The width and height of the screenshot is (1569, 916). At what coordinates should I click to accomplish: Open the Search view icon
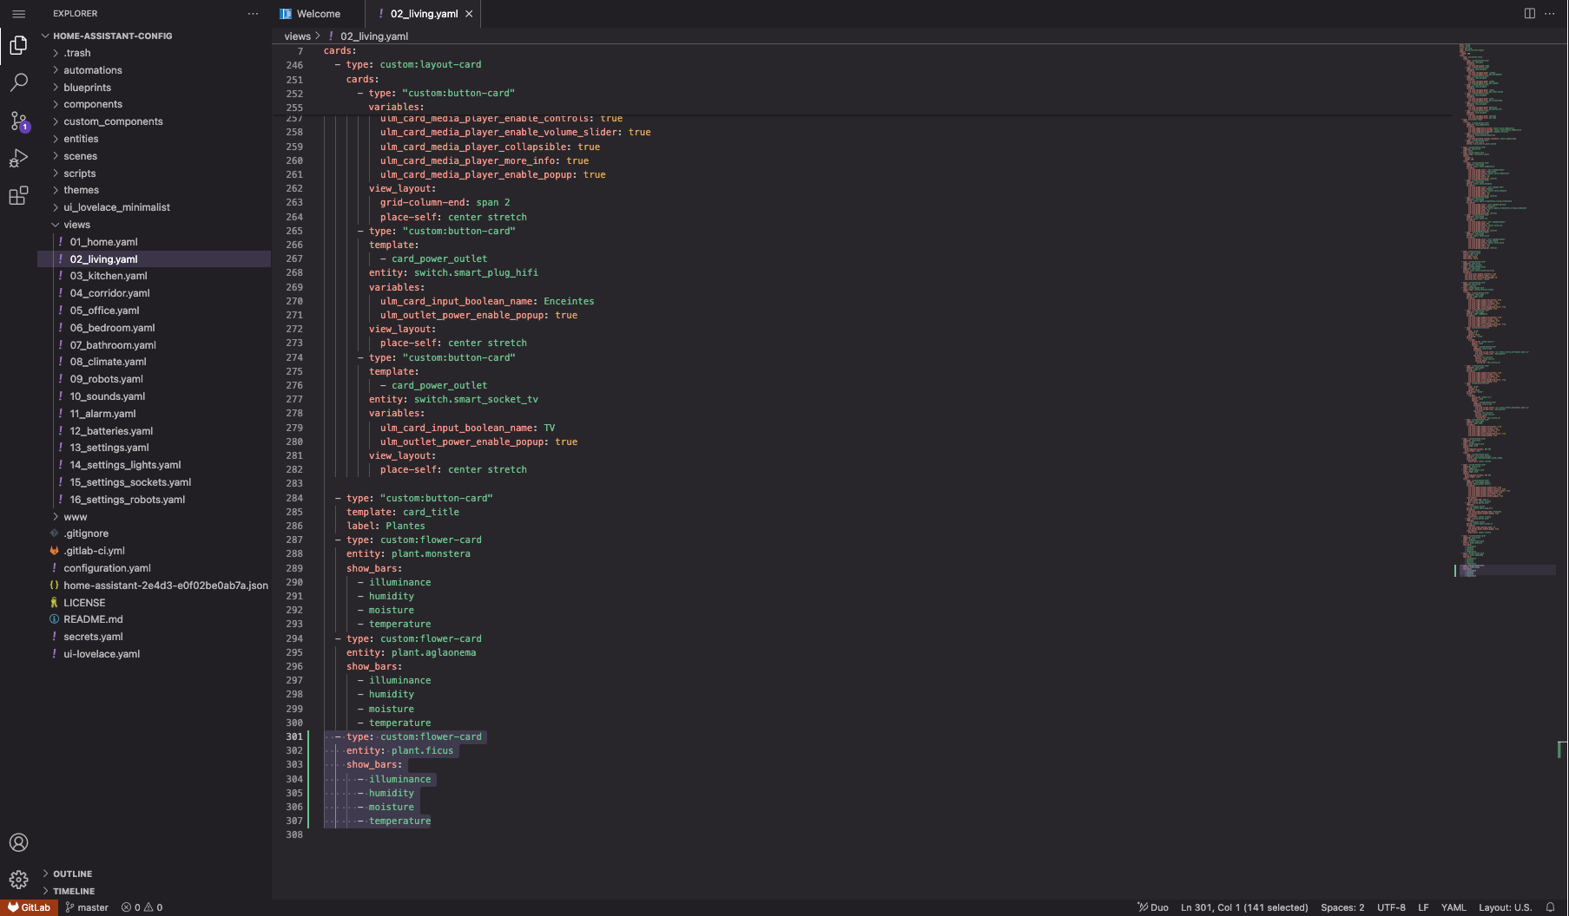pyautogui.click(x=18, y=82)
